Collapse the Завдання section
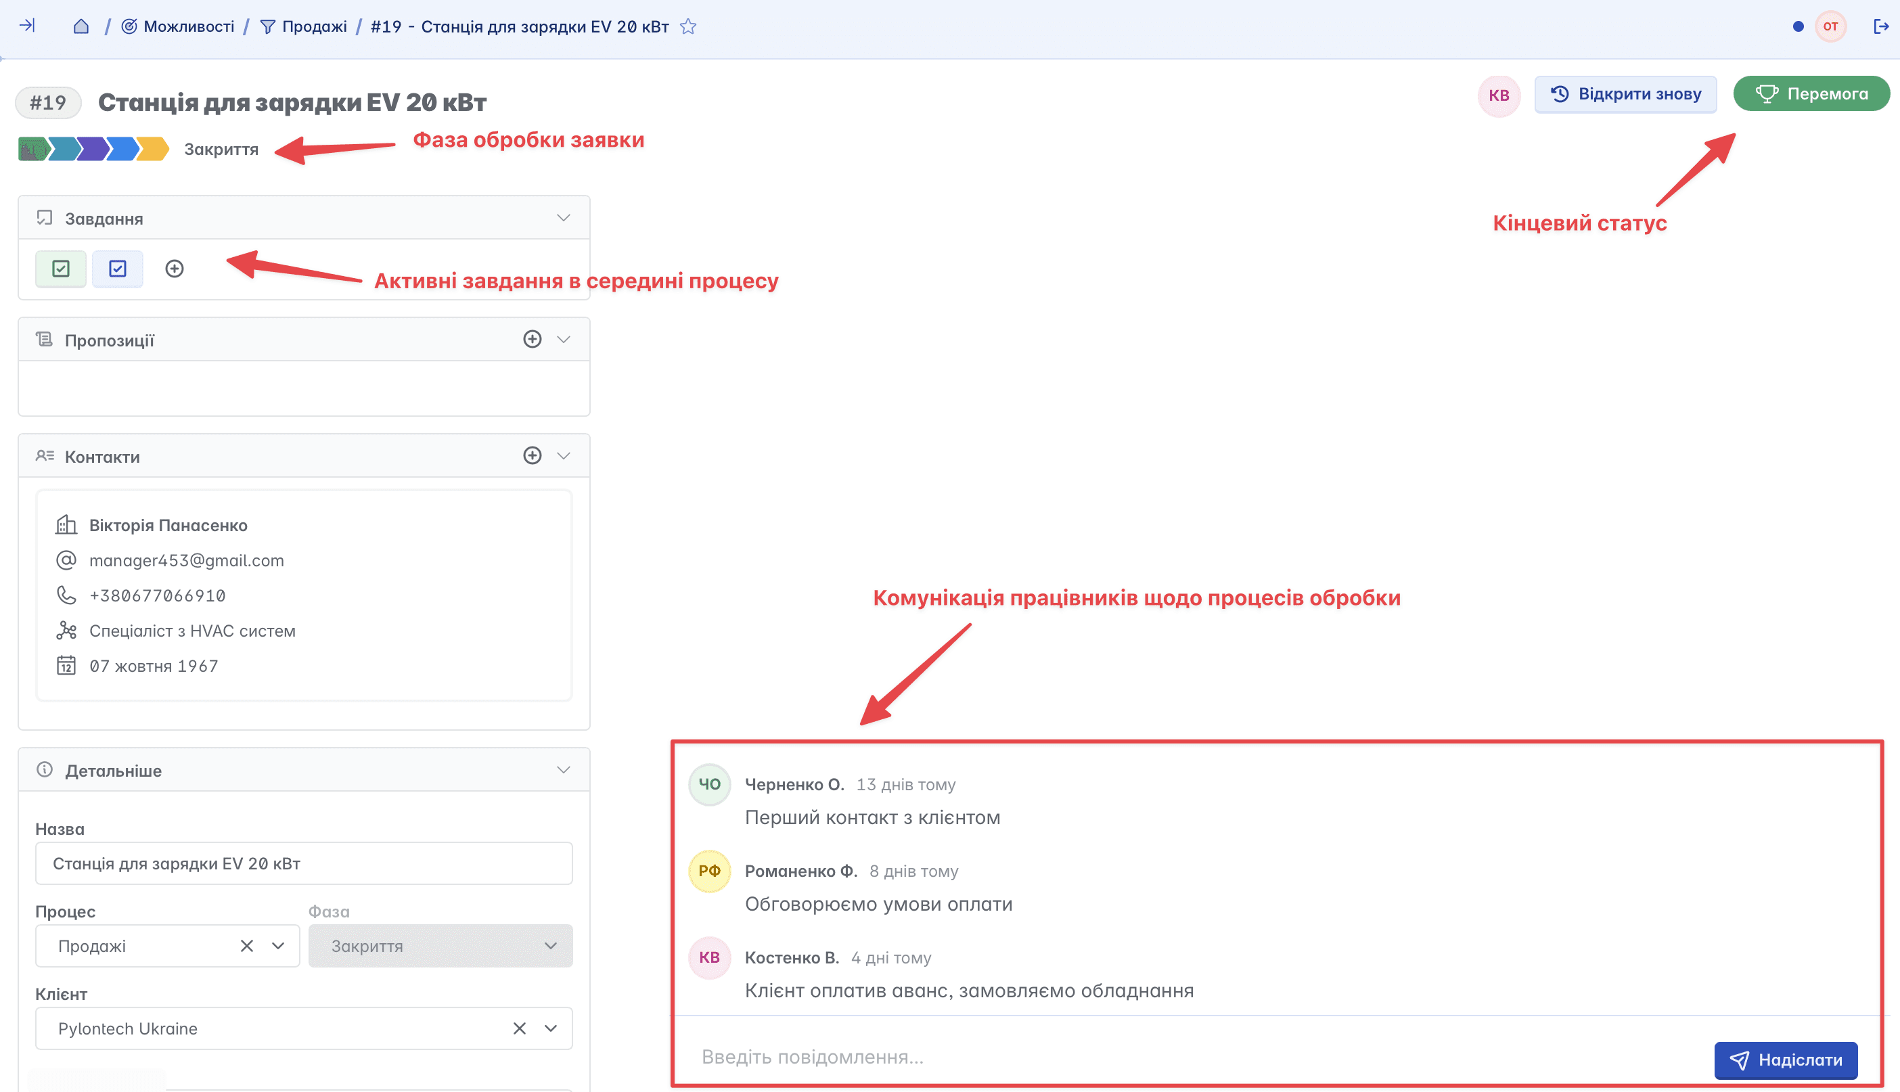 [564, 217]
